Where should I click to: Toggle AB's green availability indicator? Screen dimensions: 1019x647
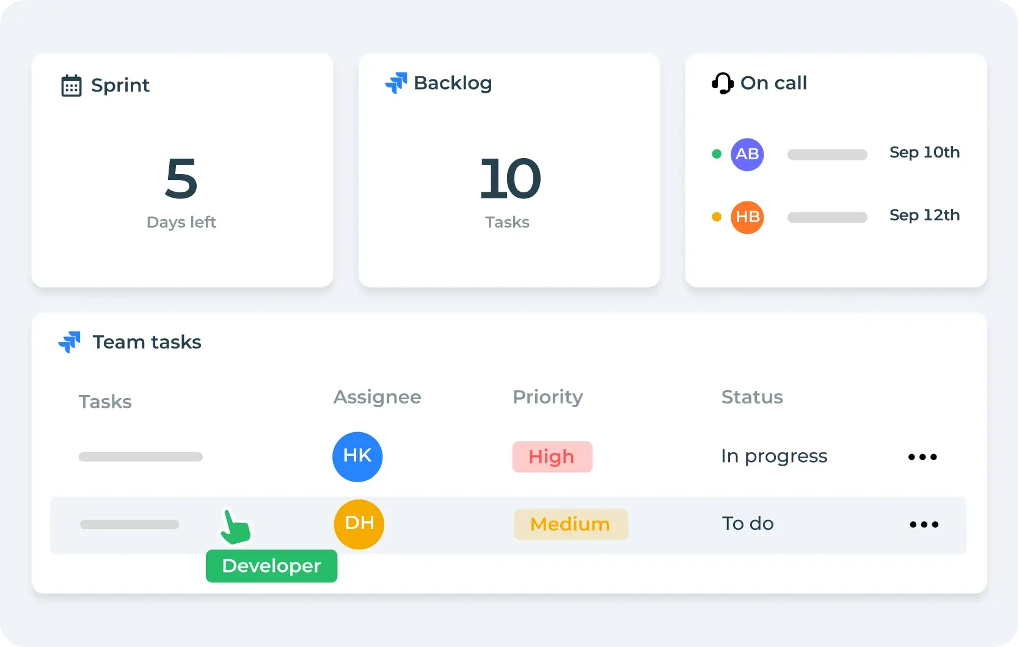click(x=716, y=154)
